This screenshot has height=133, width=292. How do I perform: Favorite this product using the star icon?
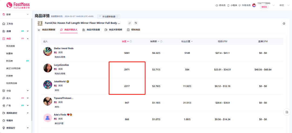[284, 24]
